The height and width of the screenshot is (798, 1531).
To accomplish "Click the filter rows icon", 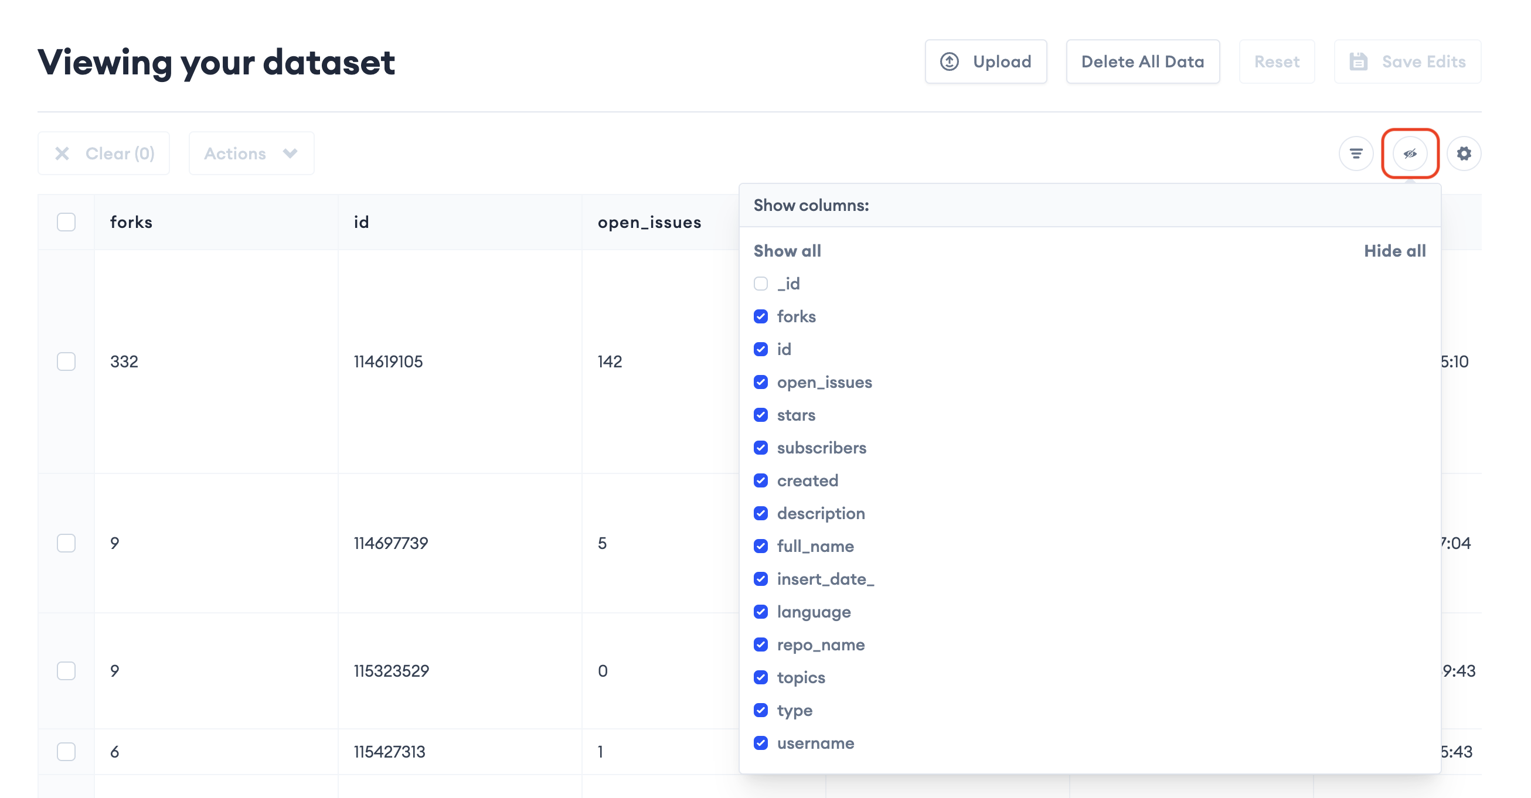I will [1356, 154].
